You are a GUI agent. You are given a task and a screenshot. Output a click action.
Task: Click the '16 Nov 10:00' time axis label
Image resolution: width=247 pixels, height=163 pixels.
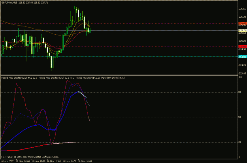[x=38, y=161]
